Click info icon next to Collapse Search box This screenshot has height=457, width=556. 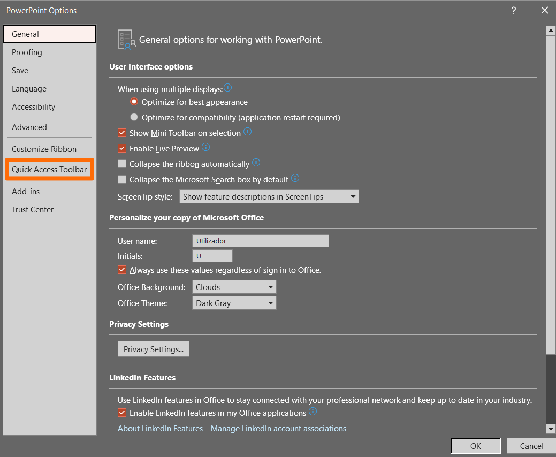pyautogui.click(x=295, y=178)
